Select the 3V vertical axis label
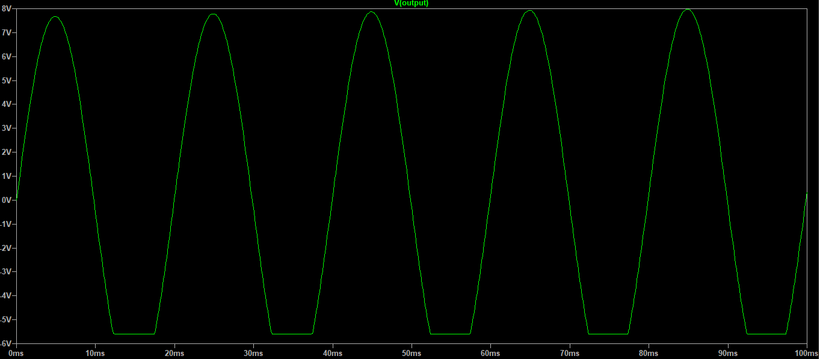 (7, 128)
